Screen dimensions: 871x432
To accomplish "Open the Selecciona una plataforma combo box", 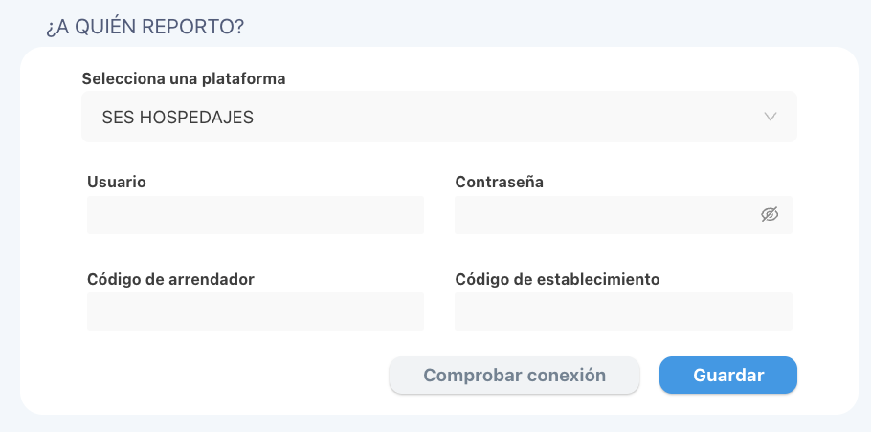I will tap(439, 117).
